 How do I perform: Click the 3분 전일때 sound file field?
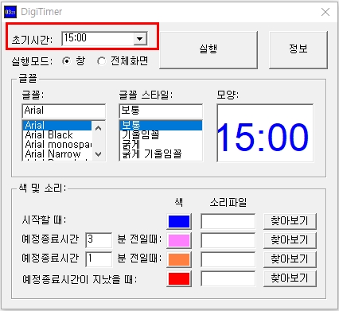coord(228,240)
